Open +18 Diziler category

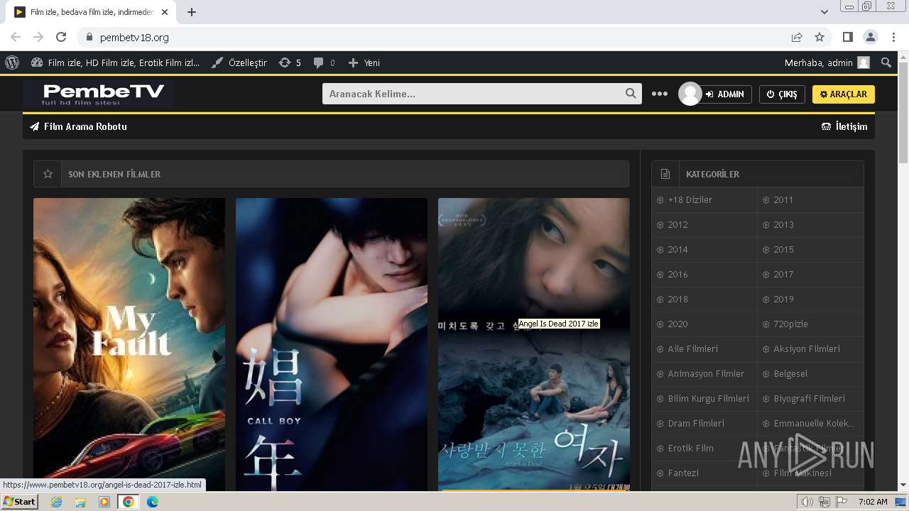tap(690, 200)
